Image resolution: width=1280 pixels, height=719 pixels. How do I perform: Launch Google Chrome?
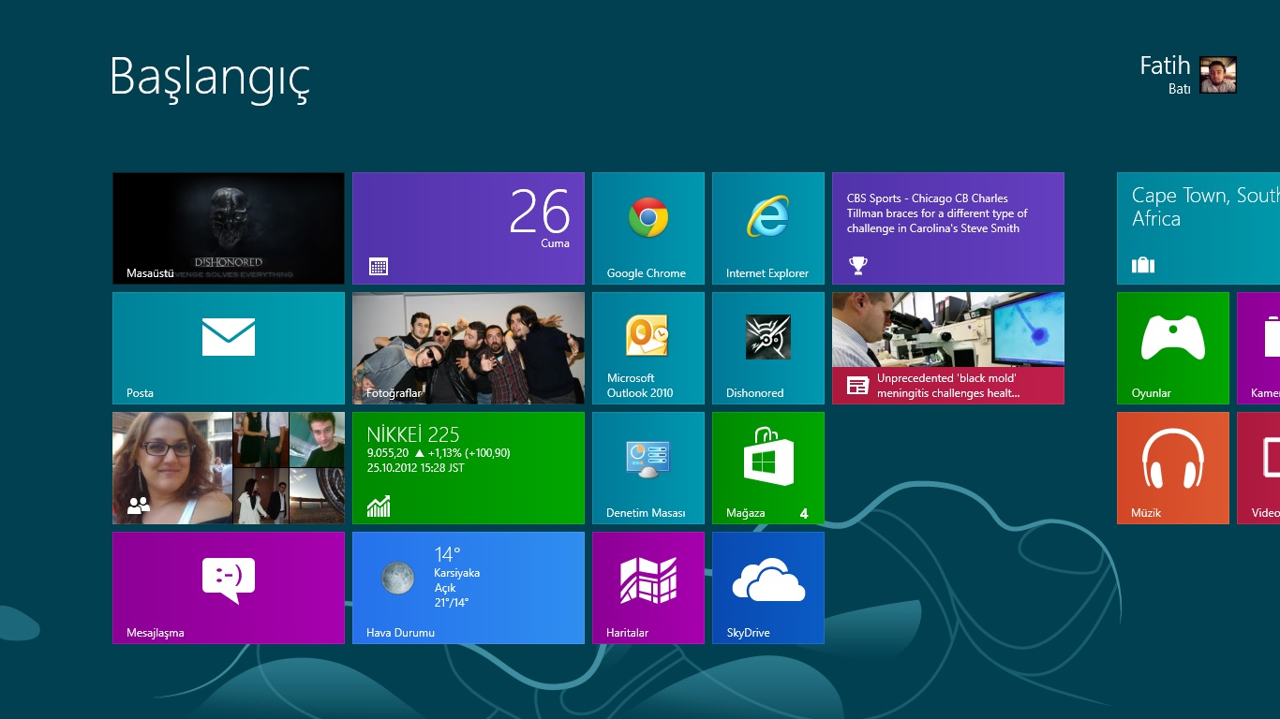648,228
